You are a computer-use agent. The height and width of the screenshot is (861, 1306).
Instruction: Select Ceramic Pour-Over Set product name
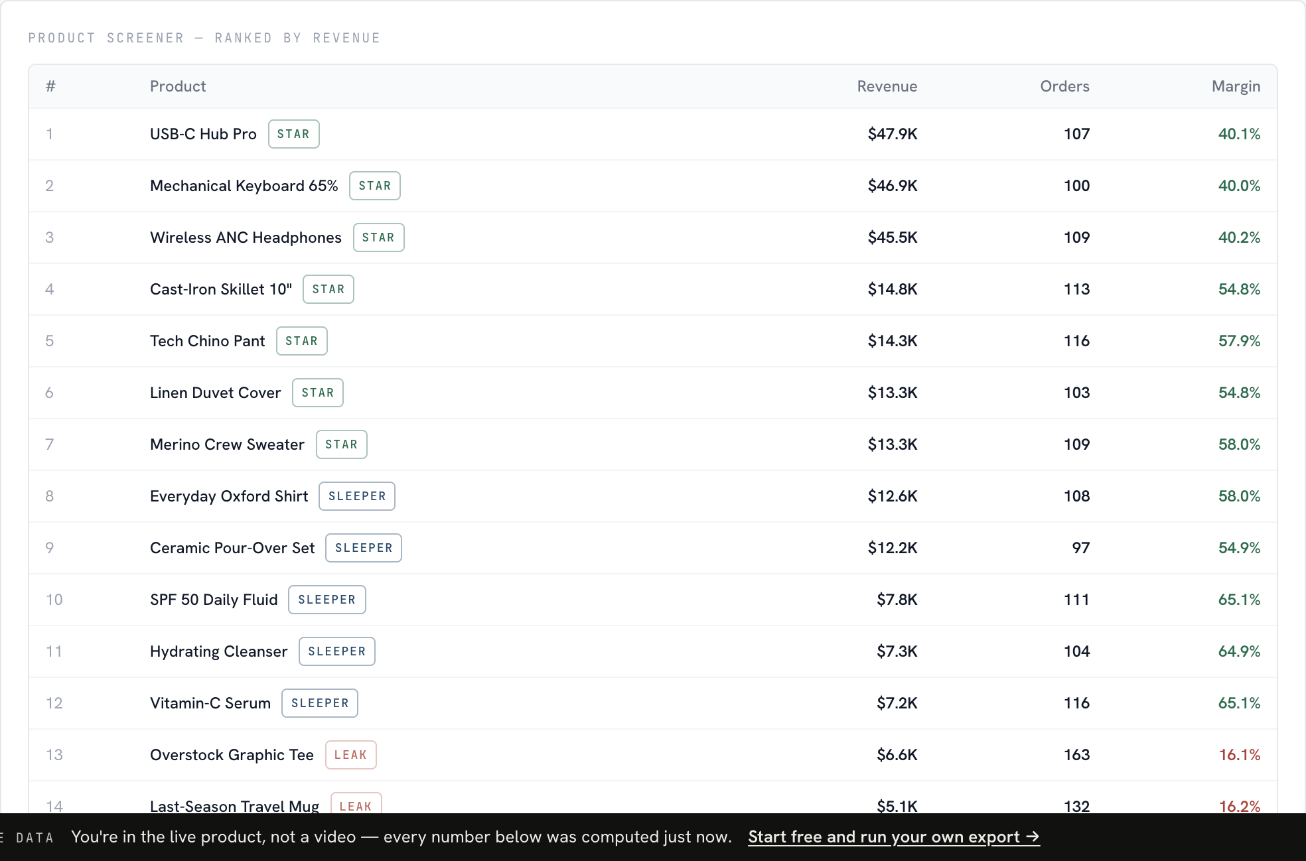(x=232, y=548)
